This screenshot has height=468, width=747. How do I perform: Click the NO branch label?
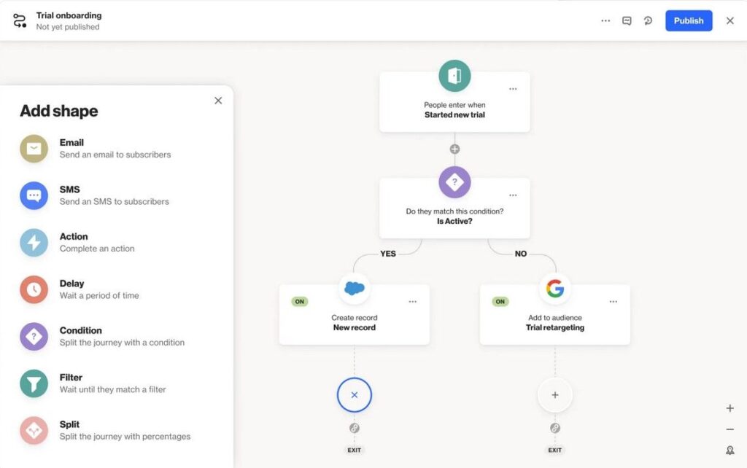coord(521,254)
